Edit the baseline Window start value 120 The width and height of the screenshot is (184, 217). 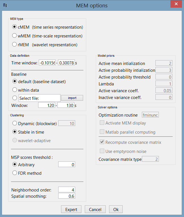coord(47,105)
